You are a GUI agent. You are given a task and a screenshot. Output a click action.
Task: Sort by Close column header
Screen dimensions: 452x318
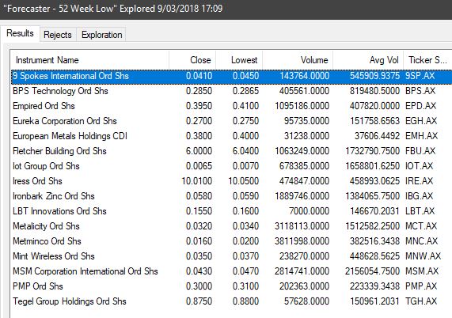click(x=192, y=60)
